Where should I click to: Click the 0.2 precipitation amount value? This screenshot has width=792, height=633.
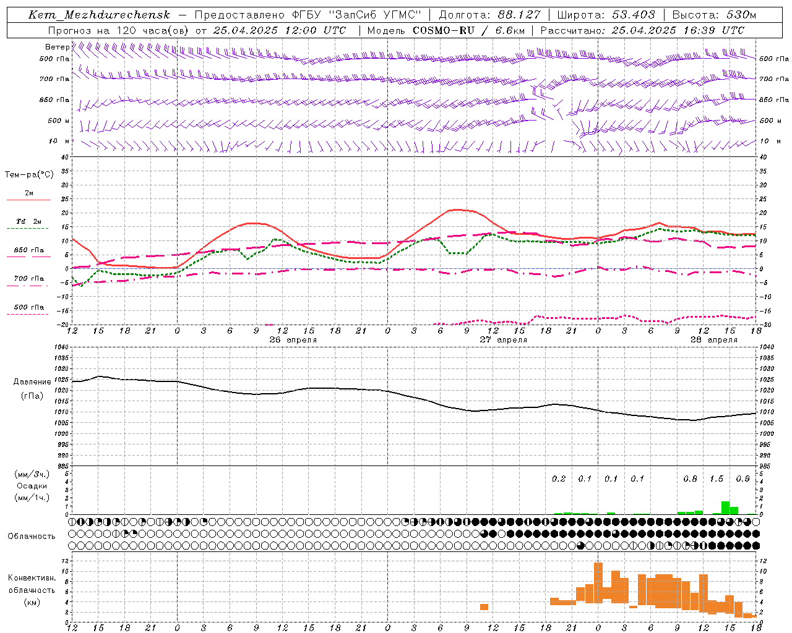coord(559,478)
